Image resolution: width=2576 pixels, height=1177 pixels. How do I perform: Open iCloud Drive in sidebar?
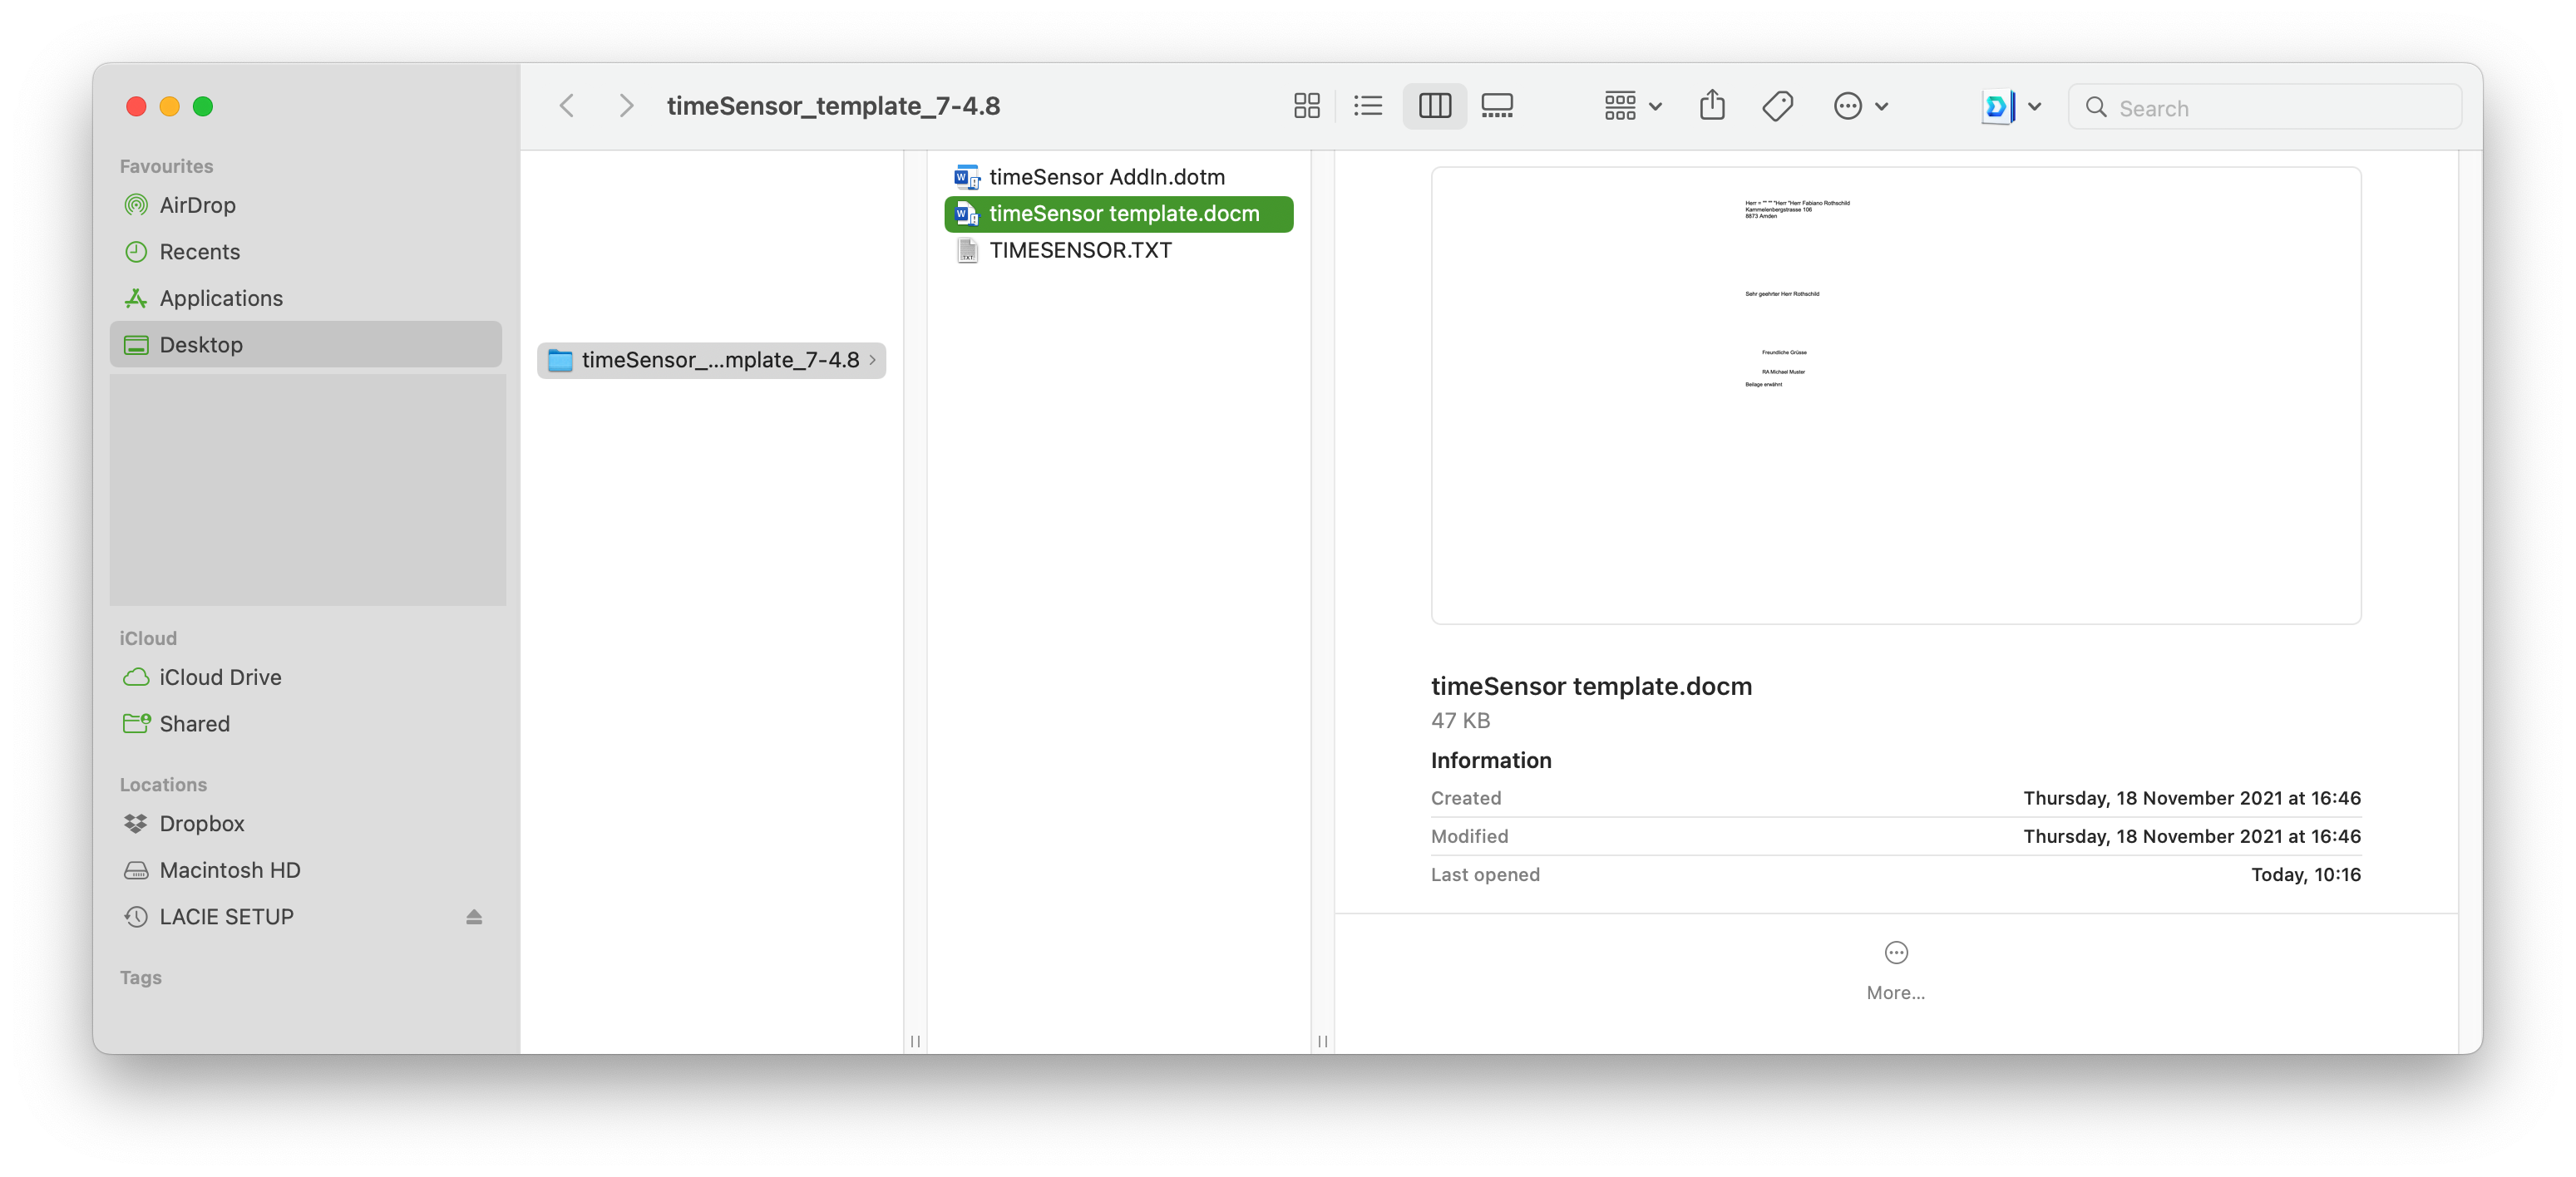[x=305, y=677]
